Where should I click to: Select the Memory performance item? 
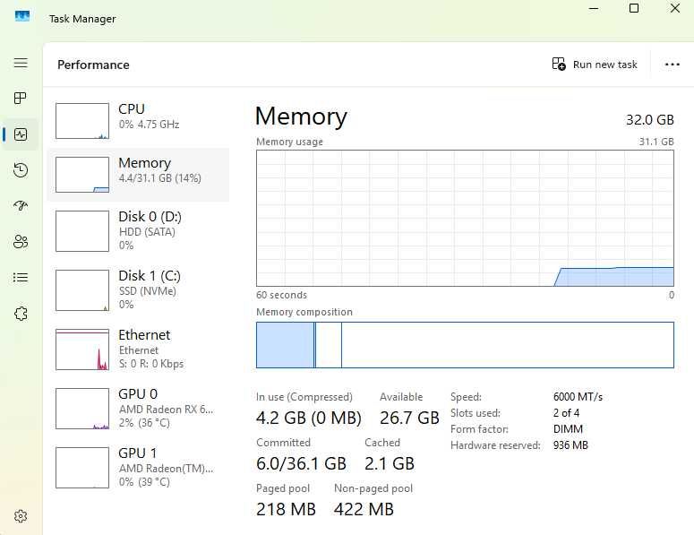139,174
